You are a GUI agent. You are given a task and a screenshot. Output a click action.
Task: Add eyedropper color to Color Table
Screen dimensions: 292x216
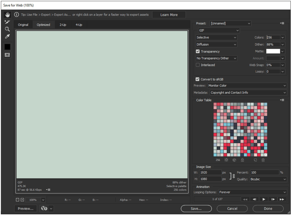(x=255, y=160)
